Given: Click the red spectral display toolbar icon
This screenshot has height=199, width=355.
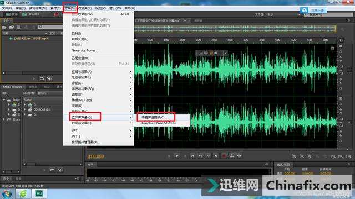Looking at the screenshot, I should pos(57,14).
